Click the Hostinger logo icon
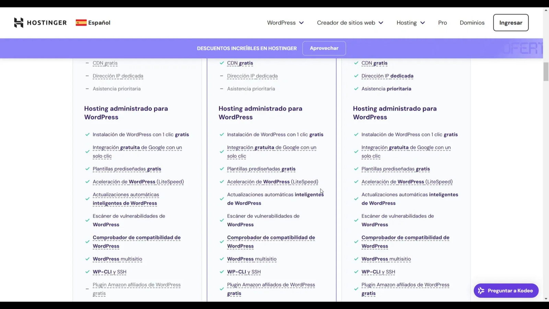Viewport: 549px width, 309px height. click(x=19, y=23)
